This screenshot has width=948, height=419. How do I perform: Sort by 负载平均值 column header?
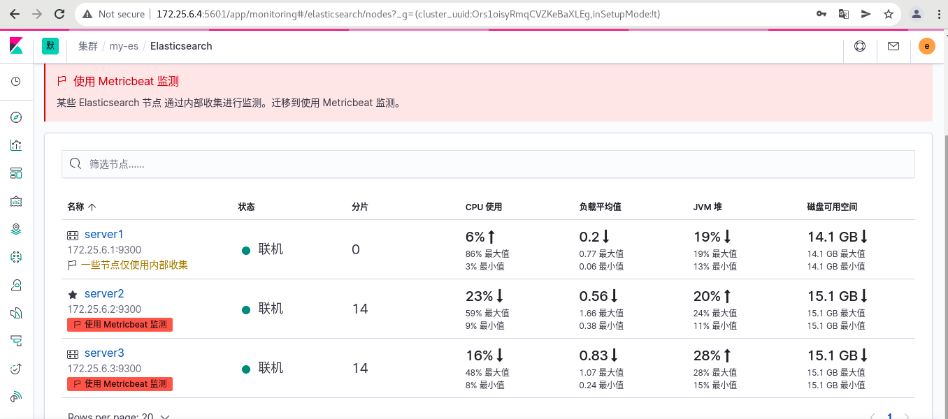point(601,207)
